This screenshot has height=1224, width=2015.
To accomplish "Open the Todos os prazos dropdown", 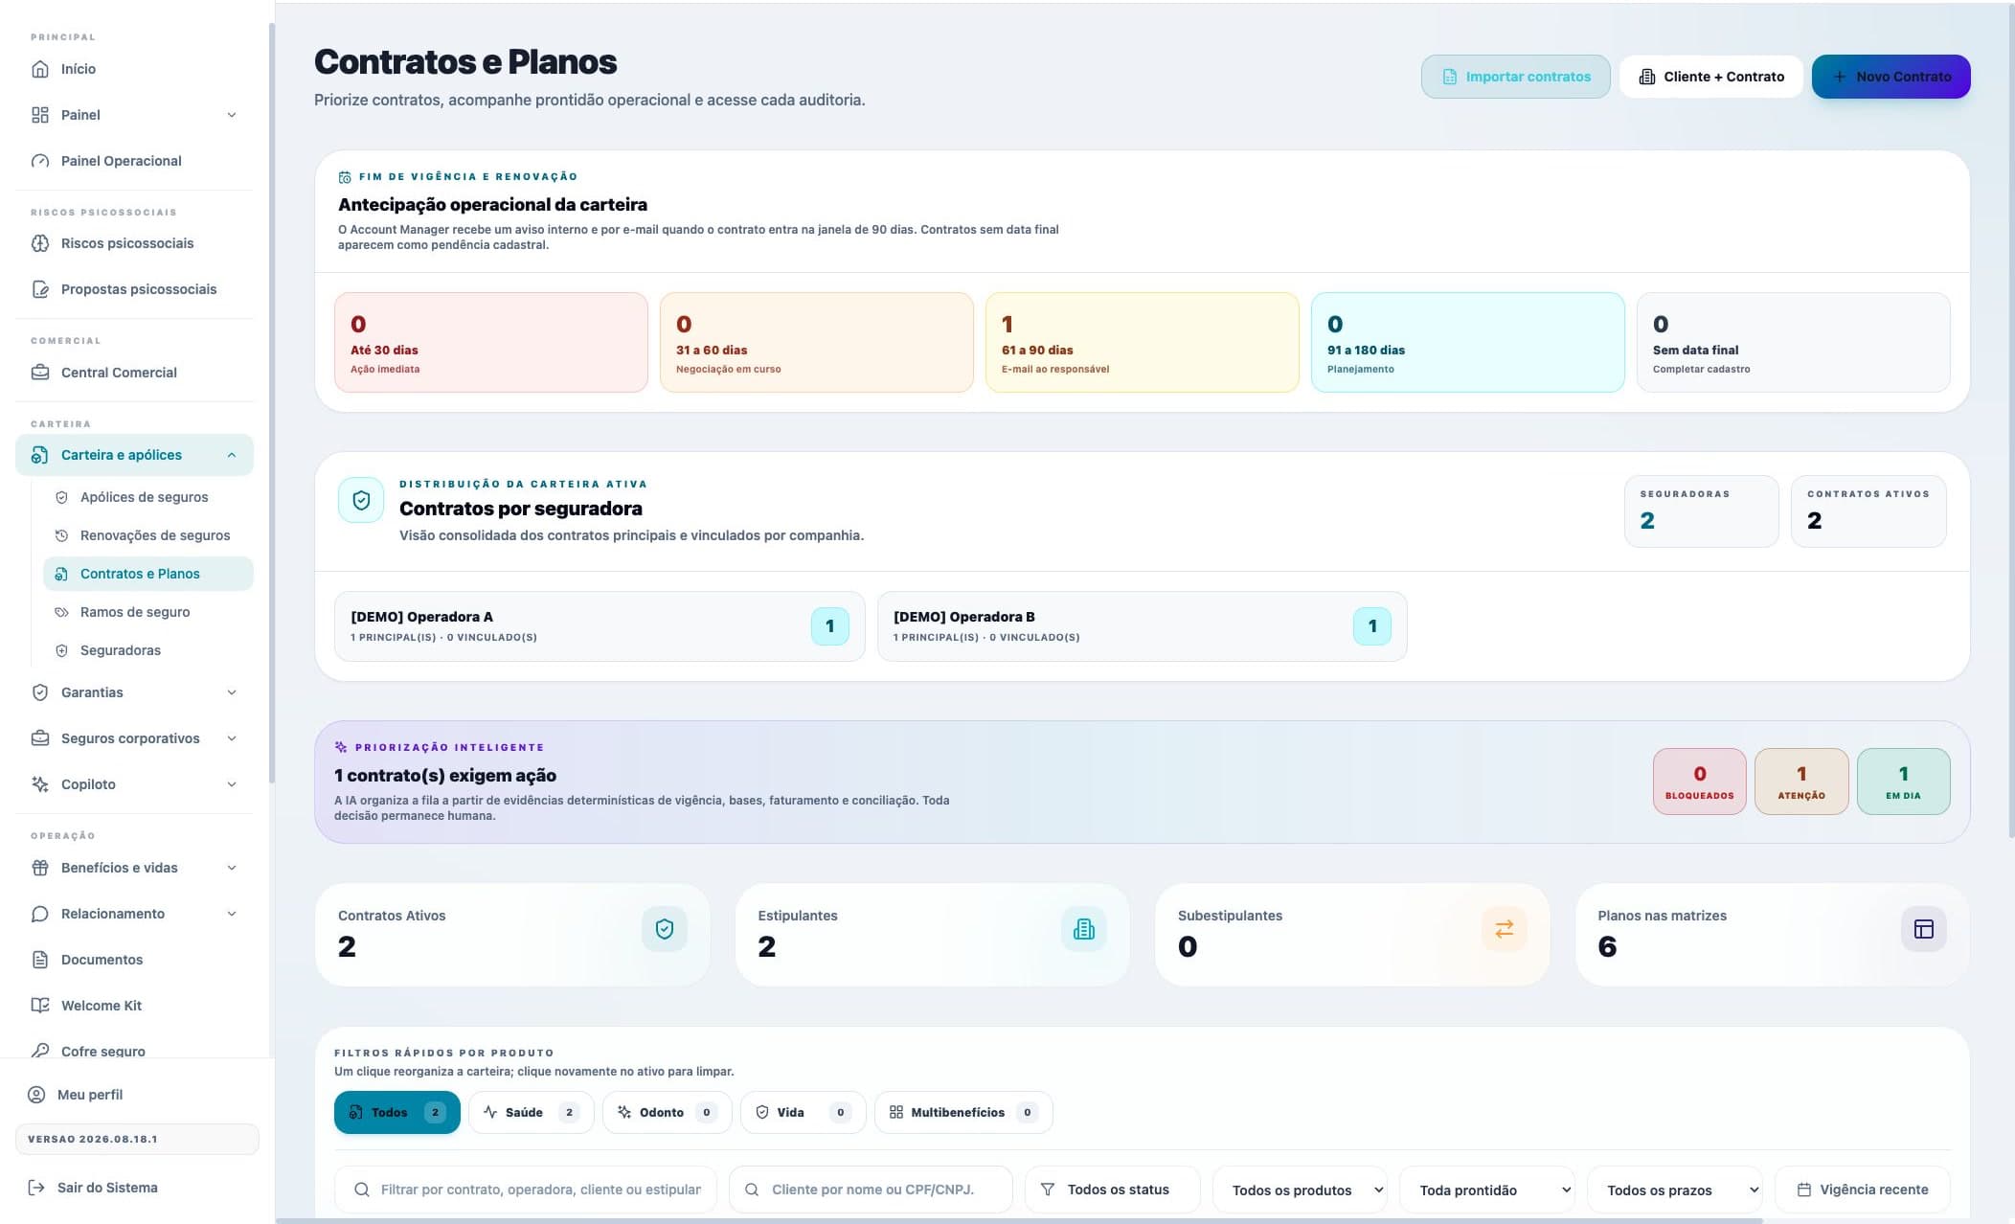I will pyautogui.click(x=1675, y=1190).
